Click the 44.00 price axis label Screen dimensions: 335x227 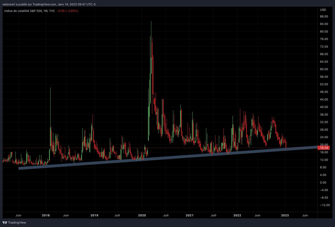tap(324, 100)
